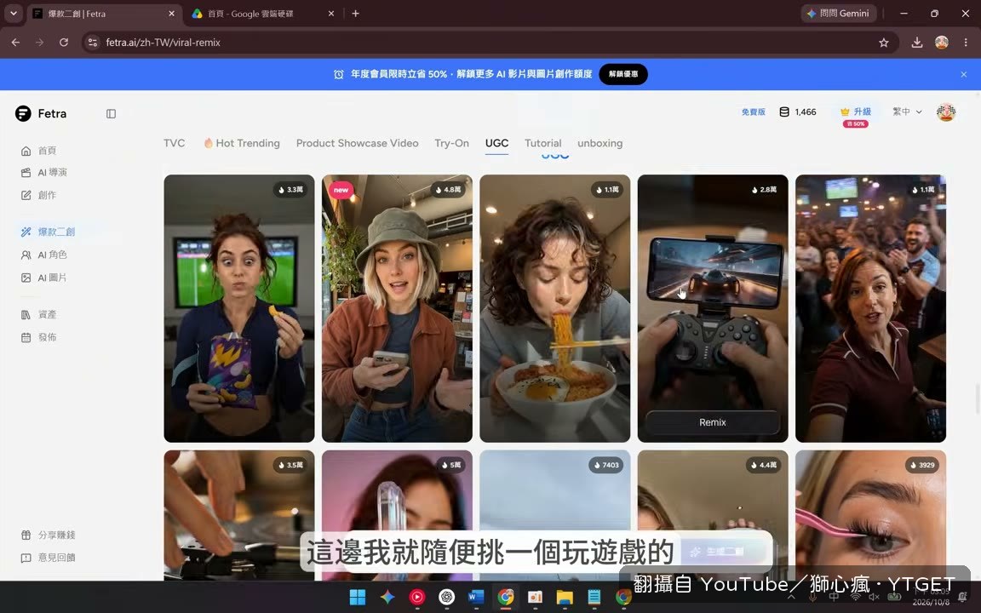Screen dimensions: 981x613
Task: Open File Explorer from taskbar
Action: click(x=565, y=598)
